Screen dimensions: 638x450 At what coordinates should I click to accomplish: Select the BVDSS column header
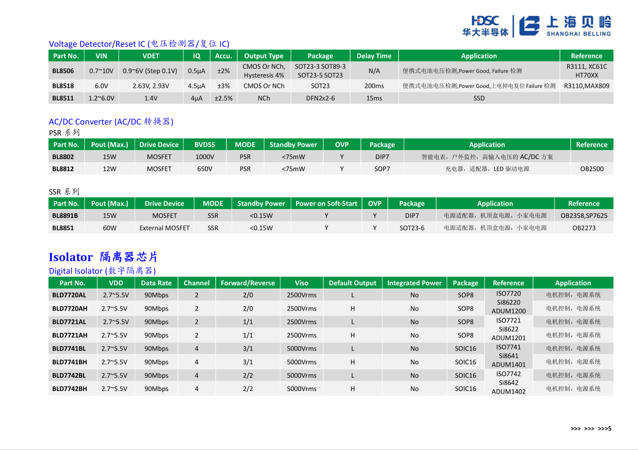click(x=204, y=144)
